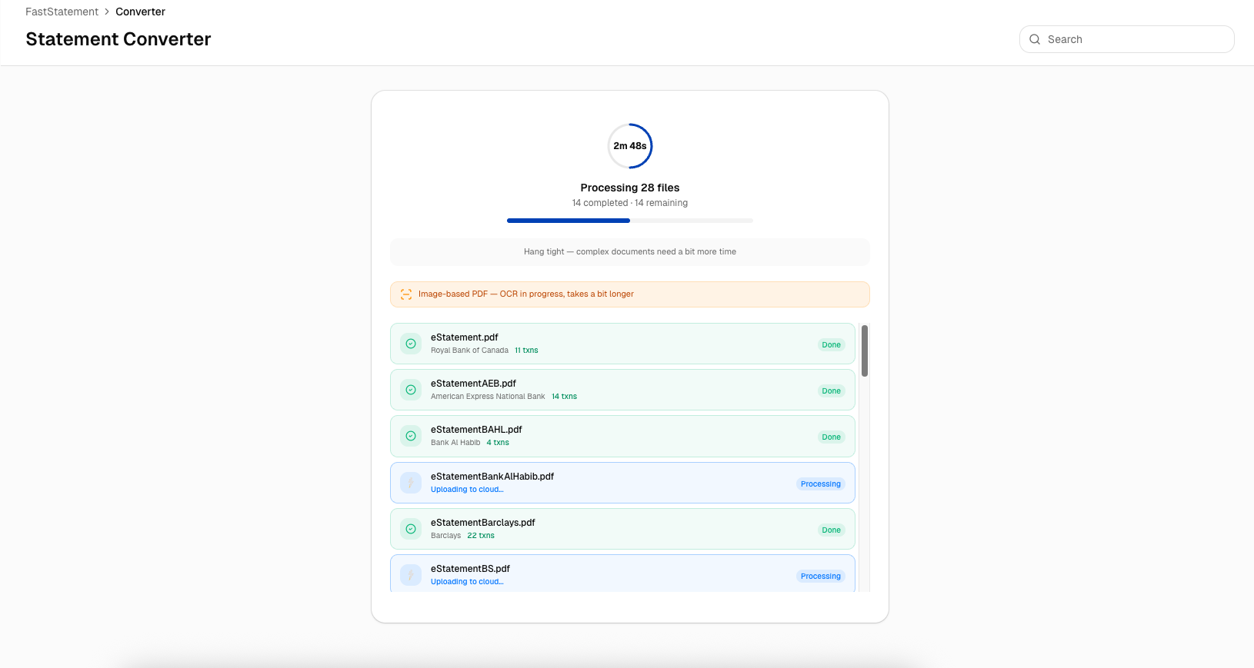
Task: Click the Done badge on eStatement.pdf
Action: (x=831, y=345)
